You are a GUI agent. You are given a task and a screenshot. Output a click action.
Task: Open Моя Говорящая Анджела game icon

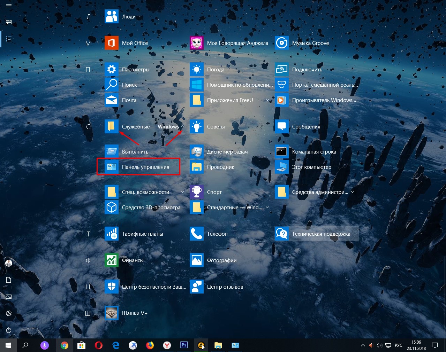197,43
